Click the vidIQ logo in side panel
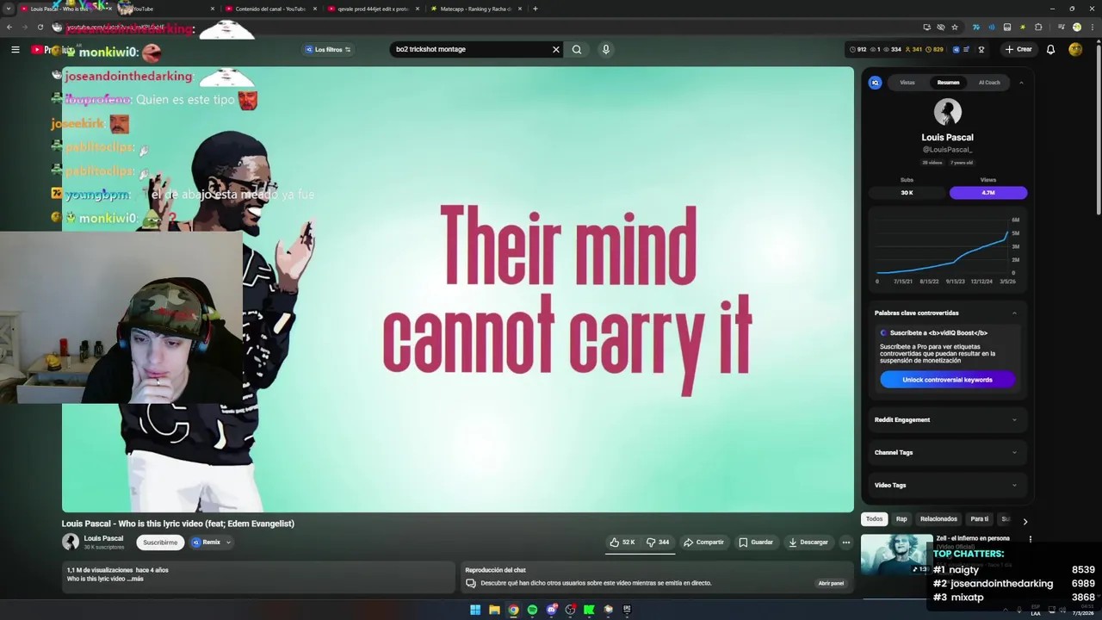This screenshot has width=1102, height=620. pyautogui.click(x=875, y=83)
